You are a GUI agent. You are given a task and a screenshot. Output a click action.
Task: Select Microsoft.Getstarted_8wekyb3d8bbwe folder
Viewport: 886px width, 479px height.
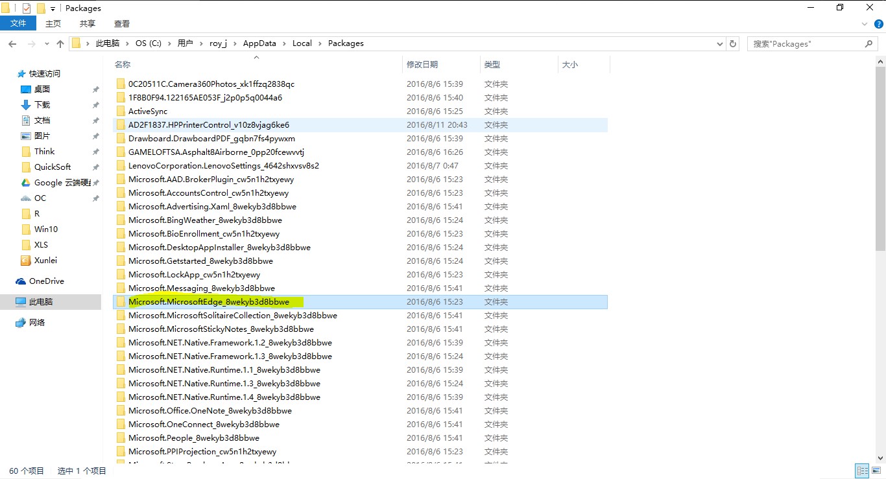tap(361, 261)
